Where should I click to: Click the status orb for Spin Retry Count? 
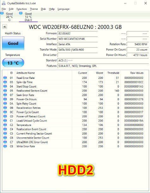pos(5,103)
